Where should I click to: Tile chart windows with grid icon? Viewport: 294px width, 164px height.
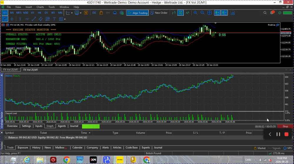[209, 13]
